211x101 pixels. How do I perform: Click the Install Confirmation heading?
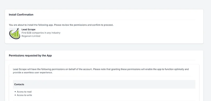tap(21, 15)
